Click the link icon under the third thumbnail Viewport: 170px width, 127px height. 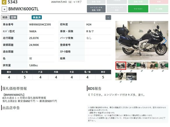[142, 71]
